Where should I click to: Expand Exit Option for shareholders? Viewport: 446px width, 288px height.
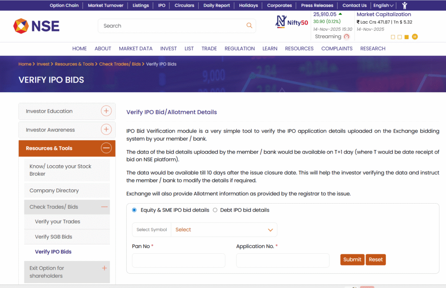coord(104,268)
